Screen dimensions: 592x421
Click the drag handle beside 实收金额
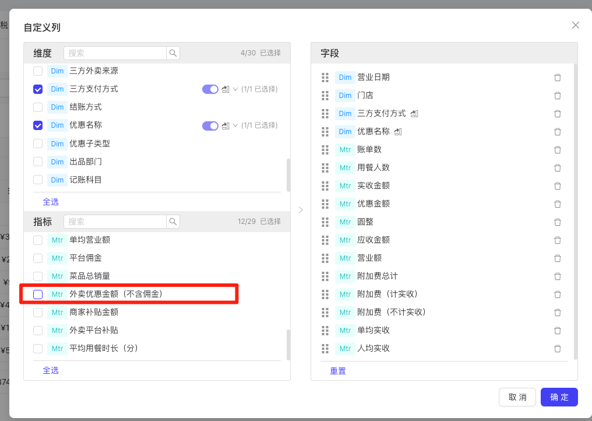pyautogui.click(x=325, y=186)
